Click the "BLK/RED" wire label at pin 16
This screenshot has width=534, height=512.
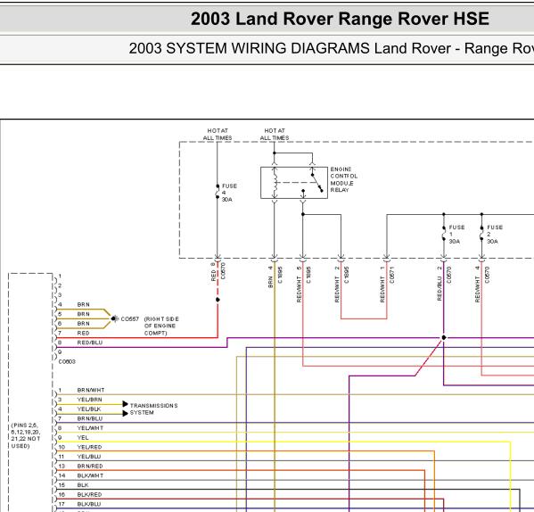(x=89, y=494)
